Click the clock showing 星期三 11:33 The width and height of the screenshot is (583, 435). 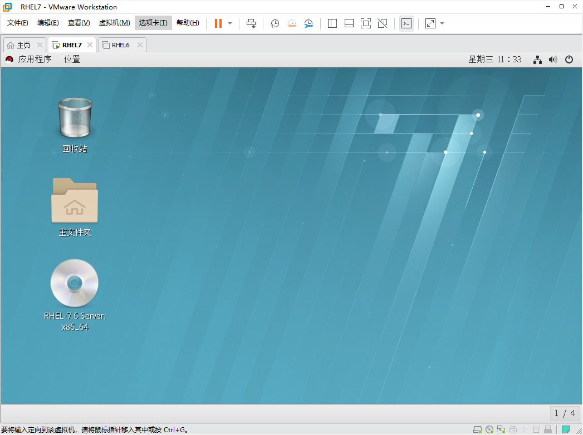[x=495, y=60]
